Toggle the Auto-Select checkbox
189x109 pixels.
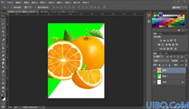[12, 7]
